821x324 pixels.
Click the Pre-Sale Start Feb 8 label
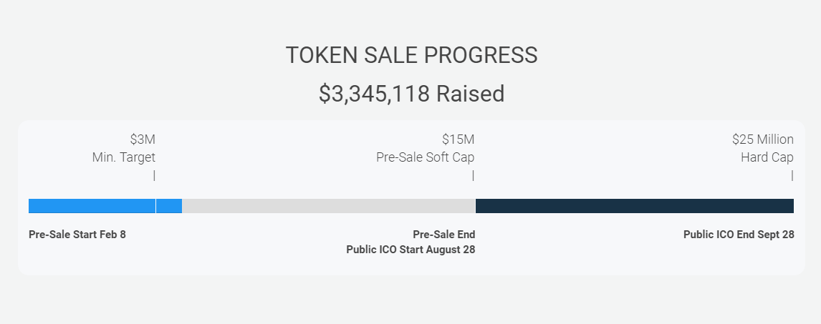point(77,235)
